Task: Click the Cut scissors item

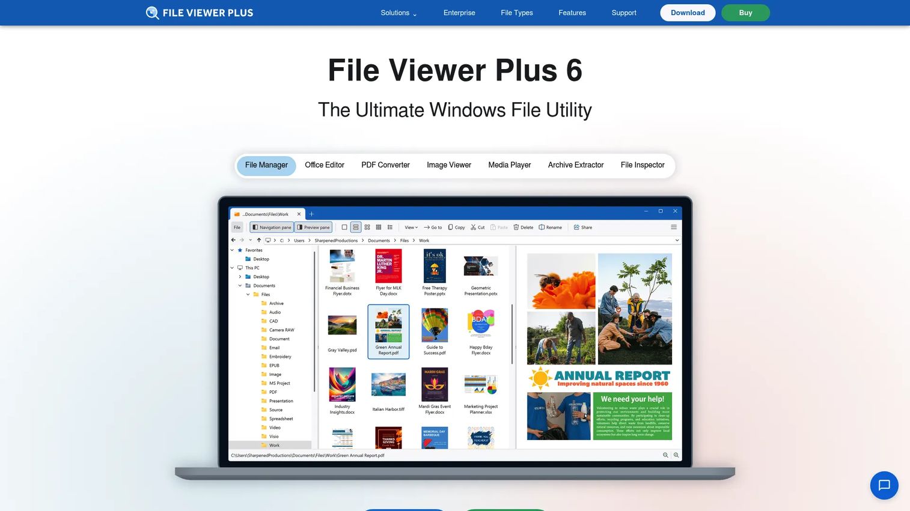Action: 478,228
